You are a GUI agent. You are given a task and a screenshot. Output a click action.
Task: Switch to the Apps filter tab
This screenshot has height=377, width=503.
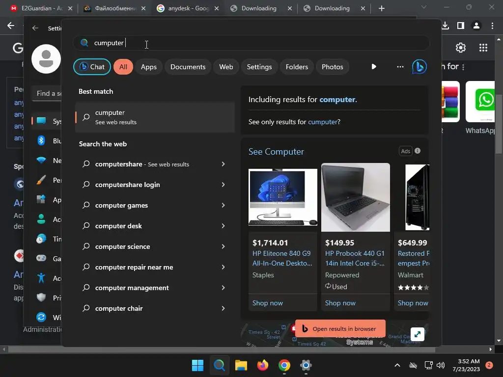[148, 67]
